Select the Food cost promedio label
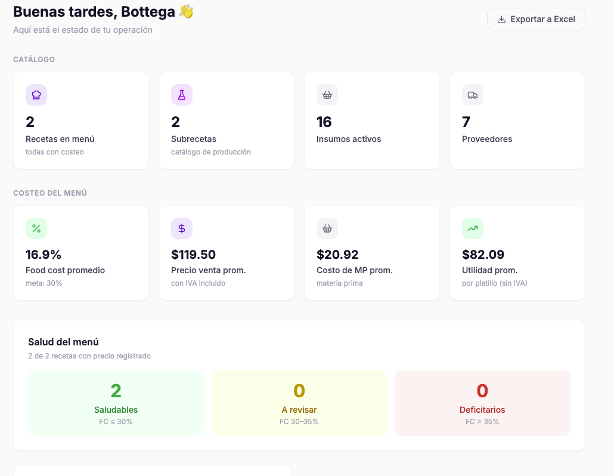This screenshot has width=614, height=476. 65,270
